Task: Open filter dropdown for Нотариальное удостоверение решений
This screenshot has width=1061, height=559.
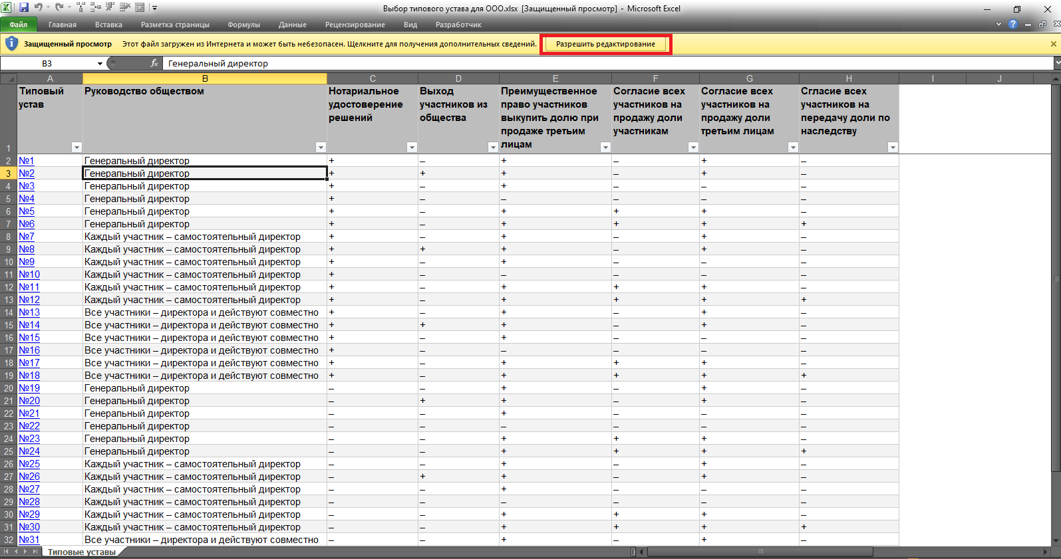Action: [412, 148]
